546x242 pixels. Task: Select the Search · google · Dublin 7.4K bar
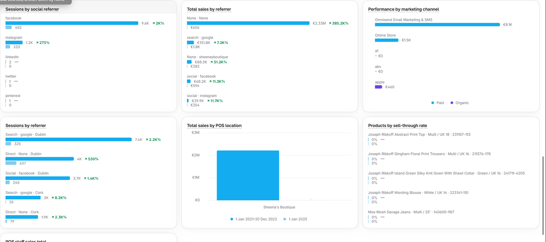coord(69,140)
